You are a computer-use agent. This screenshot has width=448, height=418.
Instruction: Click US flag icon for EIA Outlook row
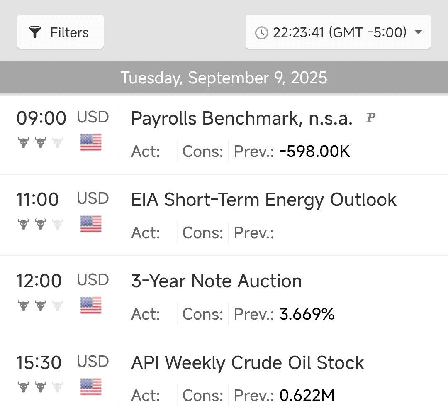[x=91, y=224]
